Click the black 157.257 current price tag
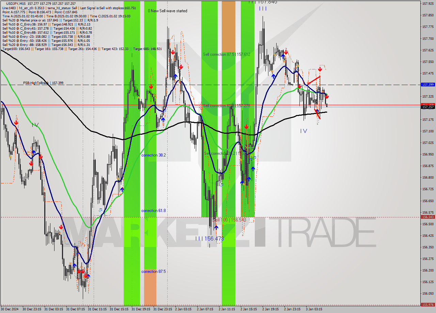The image size is (436, 313). tap(427, 107)
